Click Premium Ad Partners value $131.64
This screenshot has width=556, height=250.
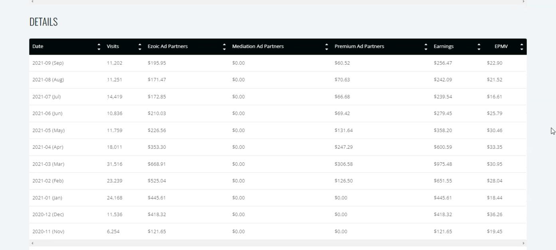[344, 130]
